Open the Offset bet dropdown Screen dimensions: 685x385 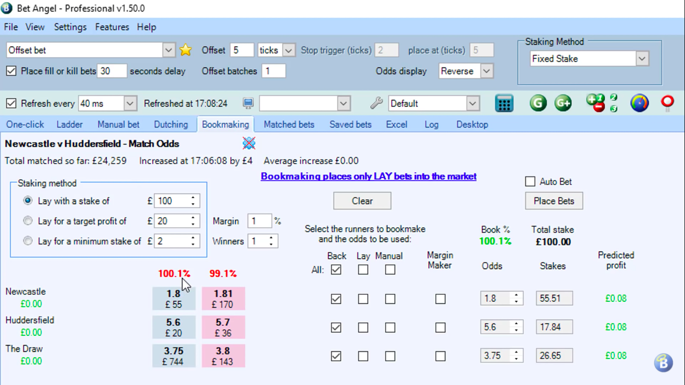(x=168, y=50)
